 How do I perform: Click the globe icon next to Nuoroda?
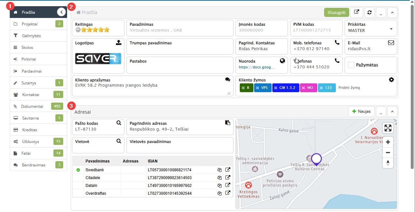pos(282,61)
